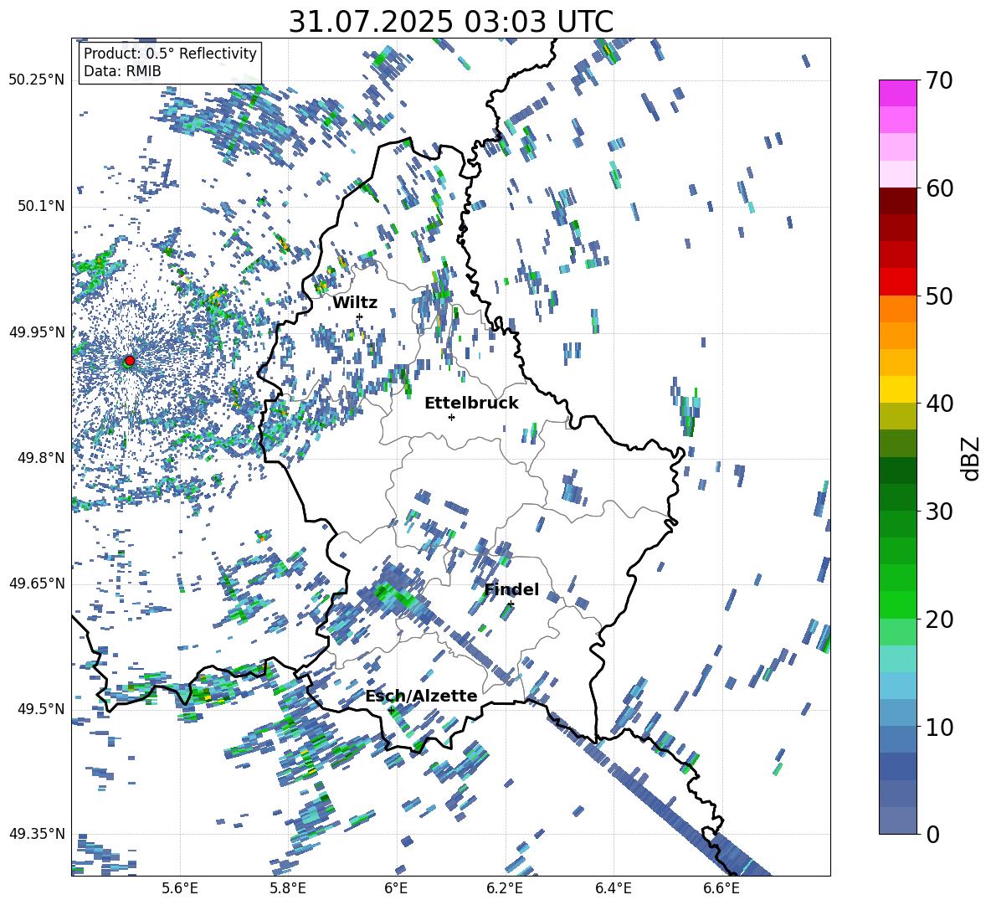Click the 50.1°N latitude label
The image size is (991, 905).
40,207
